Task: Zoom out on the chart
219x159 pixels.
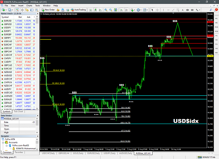Action: (111, 10)
